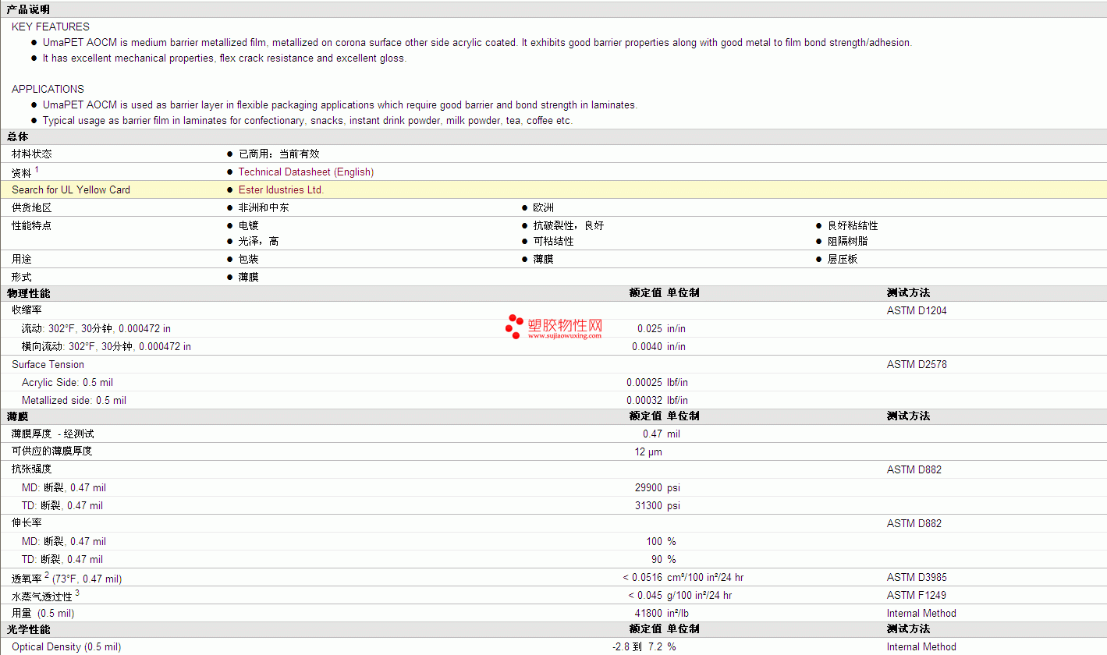
Task: Click the 可供应的薄膜厚度 row label
Action: pyautogui.click(x=52, y=451)
